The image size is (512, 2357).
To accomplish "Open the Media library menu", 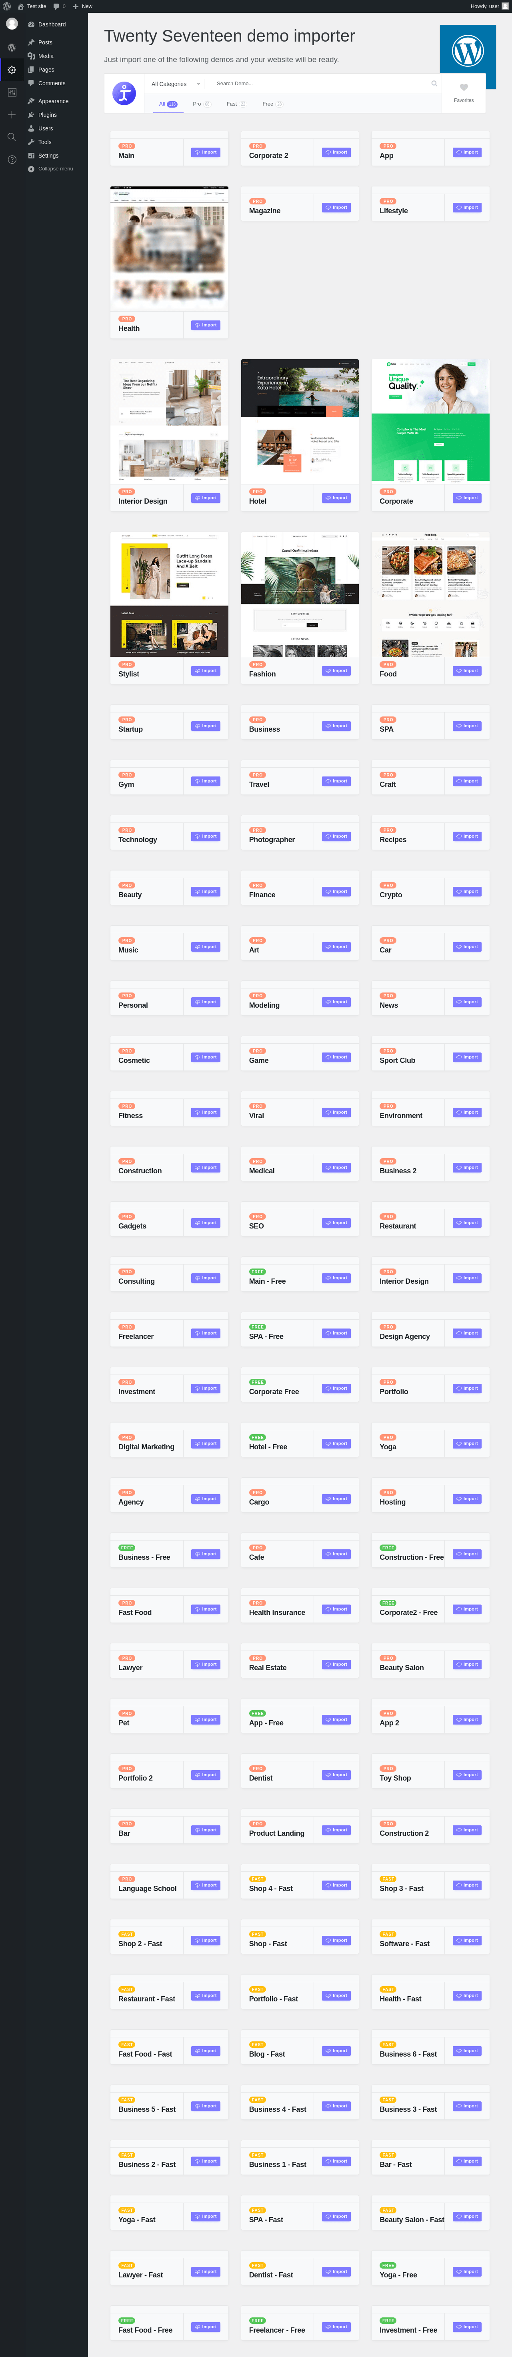I will point(46,56).
